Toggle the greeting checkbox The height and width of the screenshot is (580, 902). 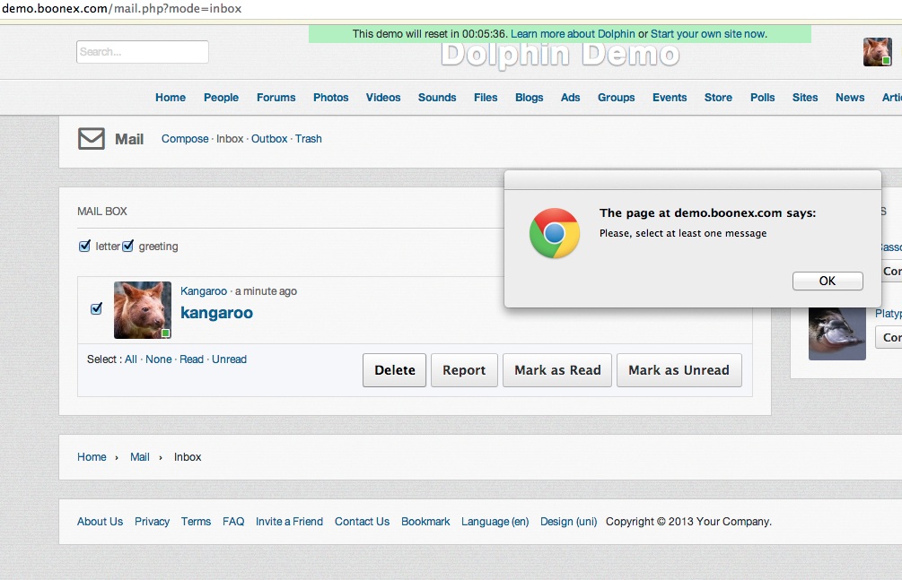[x=127, y=246]
